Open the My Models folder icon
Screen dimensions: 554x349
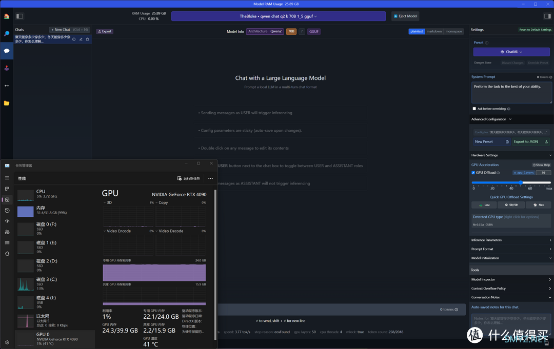[7, 103]
